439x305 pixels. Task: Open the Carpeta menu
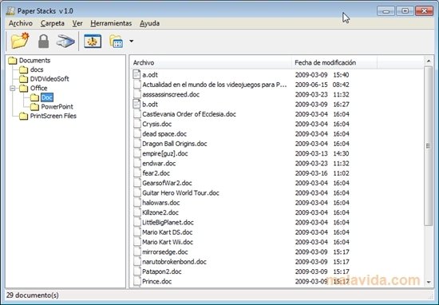click(x=53, y=23)
